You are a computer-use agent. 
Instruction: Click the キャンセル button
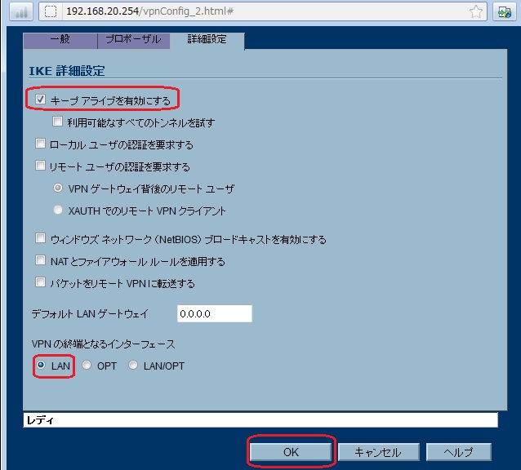pyautogui.click(x=378, y=452)
